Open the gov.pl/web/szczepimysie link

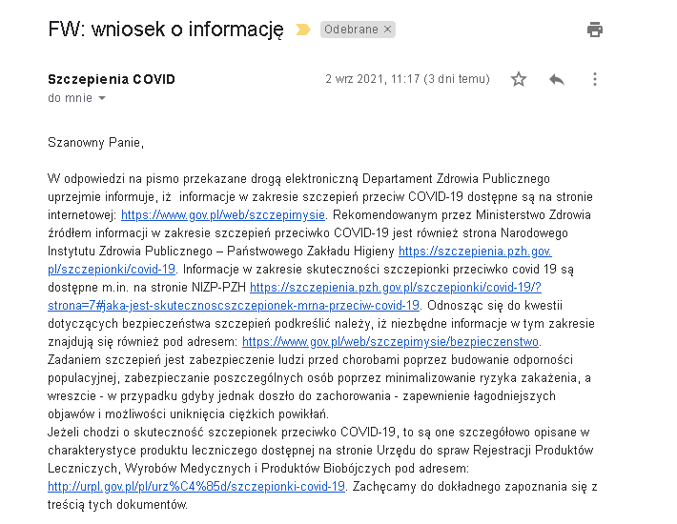click(x=224, y=215)
